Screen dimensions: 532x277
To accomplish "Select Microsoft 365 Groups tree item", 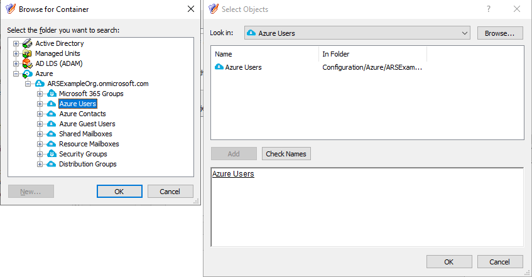I will (91, 94).
